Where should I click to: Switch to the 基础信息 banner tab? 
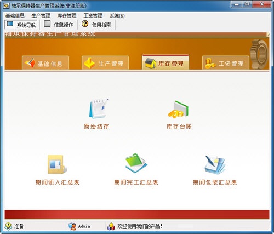[x=45, y=63]
